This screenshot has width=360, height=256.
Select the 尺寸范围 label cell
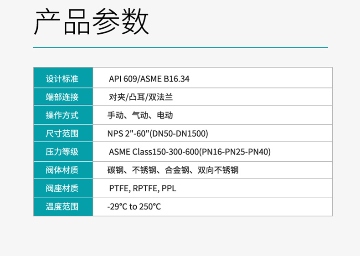click(62, 133)
